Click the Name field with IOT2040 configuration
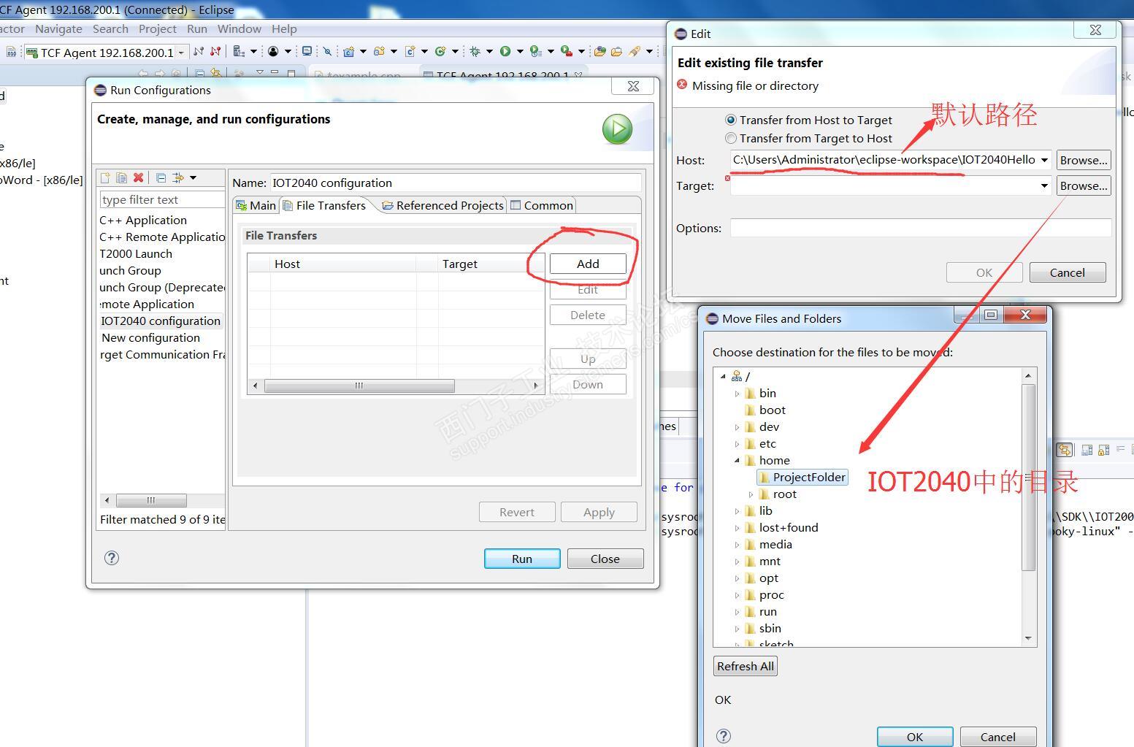This screenshot has height=747, width=1134. tap(456, 183)
